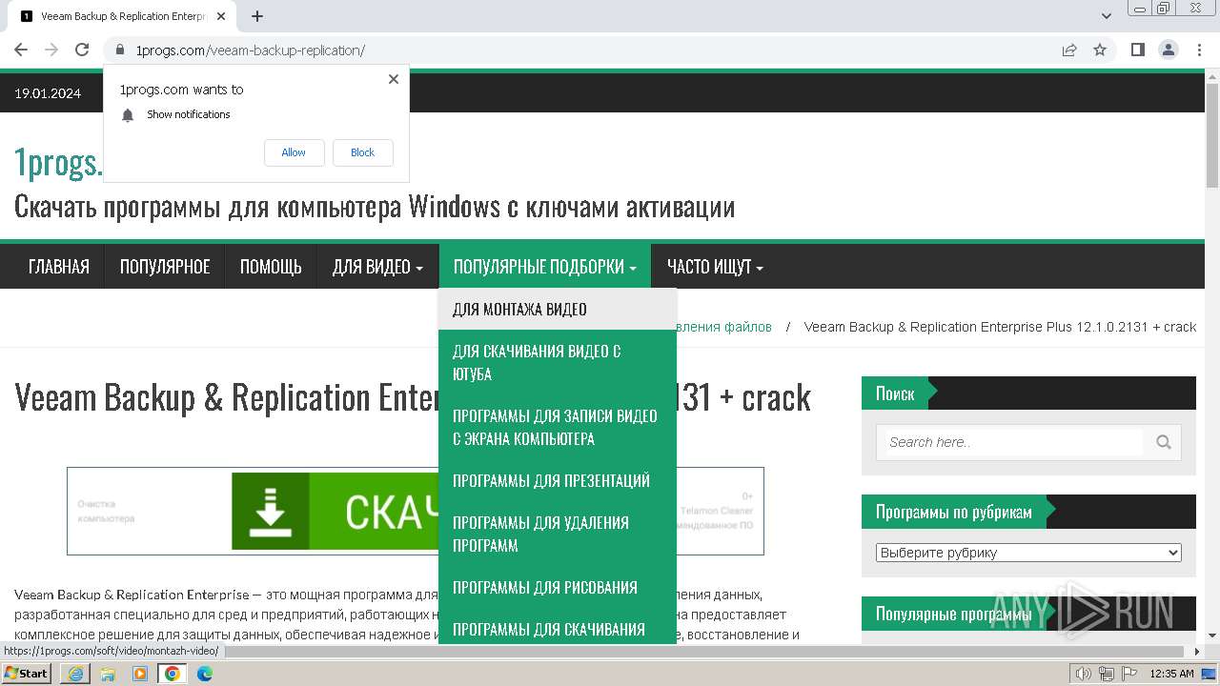Image resolution: width=1220 pixels, height=686 pixels.
Task: Select ПРОГРАММЫ ДЛЯ ПРЕЗЕНТАЦИЙ entry
Action: 558,480
